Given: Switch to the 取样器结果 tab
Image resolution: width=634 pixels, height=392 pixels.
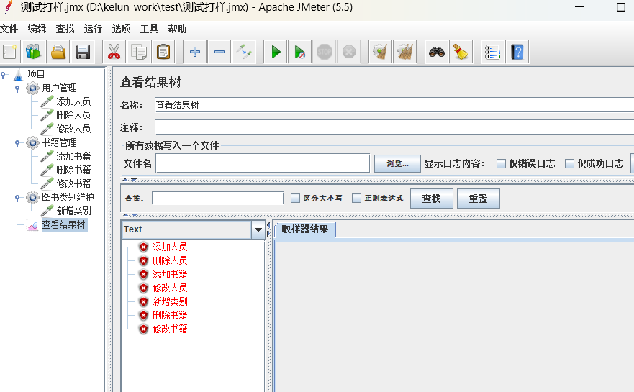Looking at the screenshot, I should click(305, 229).
